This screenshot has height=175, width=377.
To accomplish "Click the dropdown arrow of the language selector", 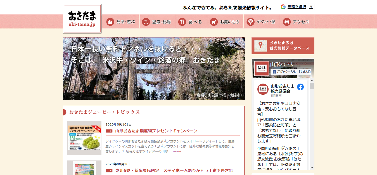I will [311, 7].
